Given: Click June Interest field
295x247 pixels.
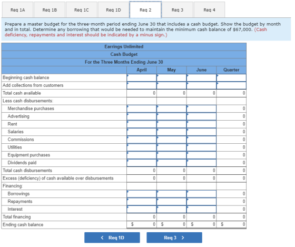Looking at the screenshot, I should click(x=201, y=209).
